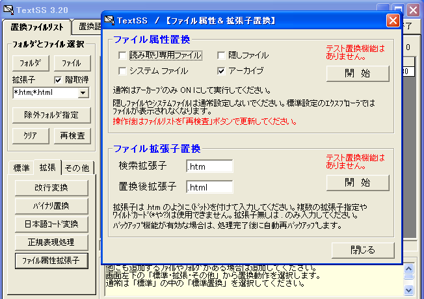Click the 閉じる button
Viewport: 424px width, 299px height.
click(363, 250)
